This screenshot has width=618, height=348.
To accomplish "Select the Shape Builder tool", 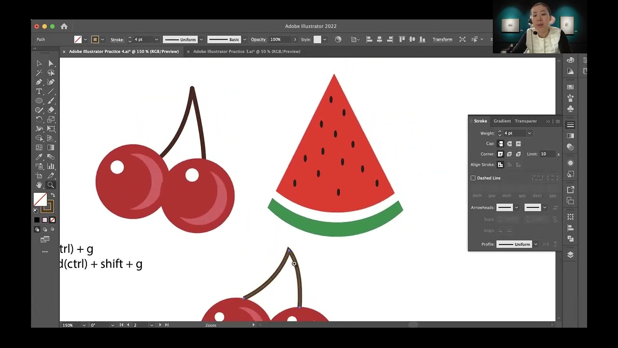I will coord(39,138).
